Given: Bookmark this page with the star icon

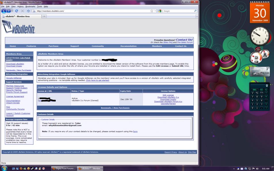Looking at the screenshot, I should click(x=152, y=11).
